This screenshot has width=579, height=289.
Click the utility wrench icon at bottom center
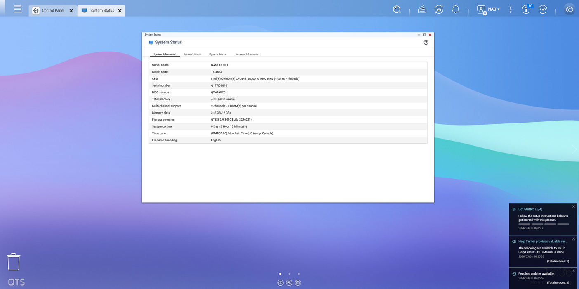(x=289, y=283)
